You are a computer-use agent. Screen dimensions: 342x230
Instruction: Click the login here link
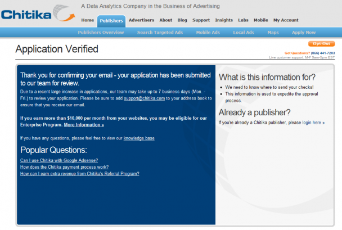(313, 123)
